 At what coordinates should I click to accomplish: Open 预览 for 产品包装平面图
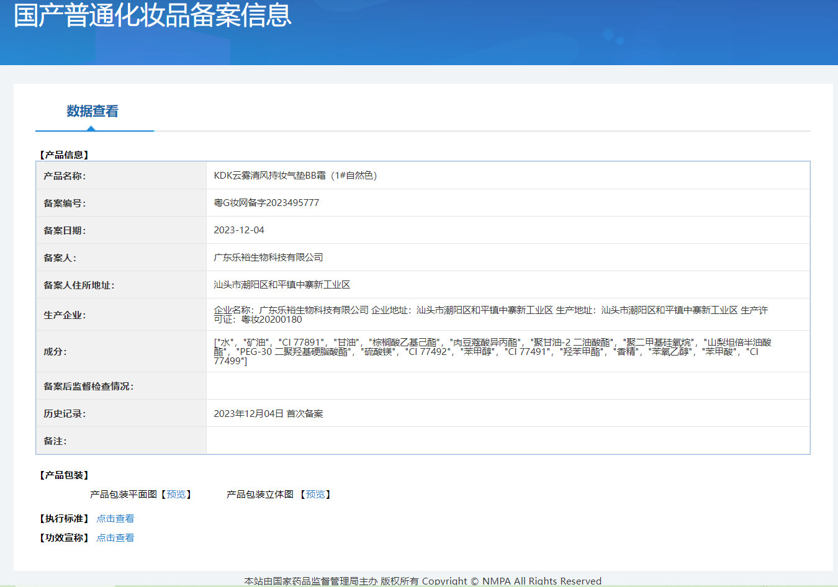(x=176, y=494)
